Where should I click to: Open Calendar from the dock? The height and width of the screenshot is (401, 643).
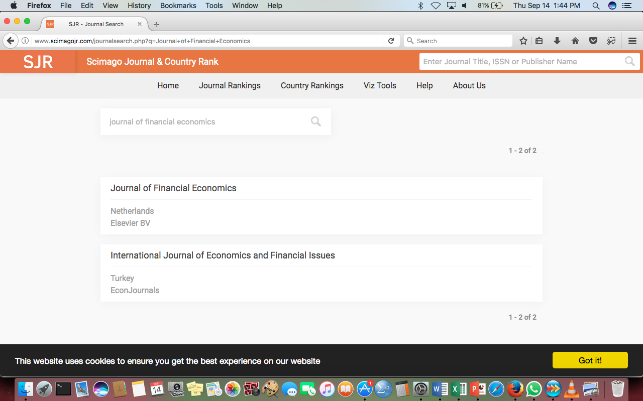tap(157, 388)
